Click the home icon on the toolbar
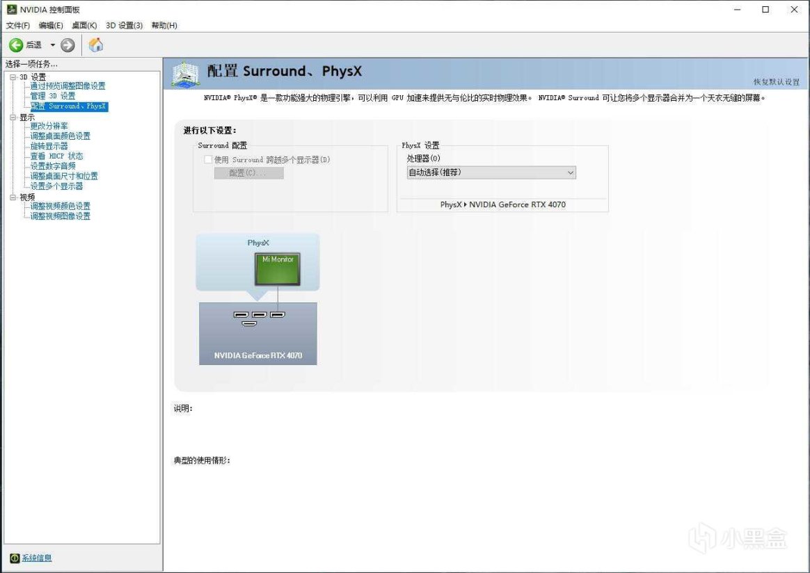Viewport: 810px width, 573px height. [x=96, y=45]
